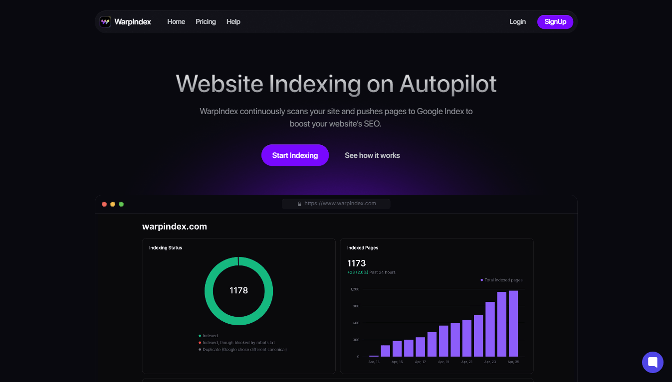Image resolution: width=672 pixels, height=382 pixels.
Task: Click the bar above Apr. 21 label
Action: pyautogui.click(x=467, y=338)
